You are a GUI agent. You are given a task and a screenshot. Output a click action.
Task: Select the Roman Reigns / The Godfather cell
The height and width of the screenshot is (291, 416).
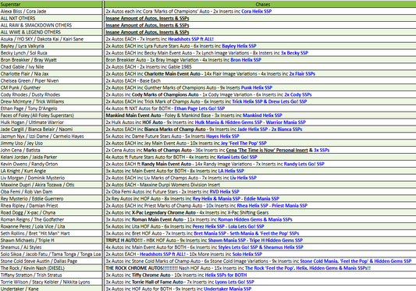(x=51, y=219)
